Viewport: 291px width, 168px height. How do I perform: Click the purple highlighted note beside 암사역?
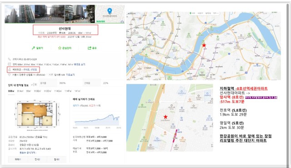click(x=261, y=98)
